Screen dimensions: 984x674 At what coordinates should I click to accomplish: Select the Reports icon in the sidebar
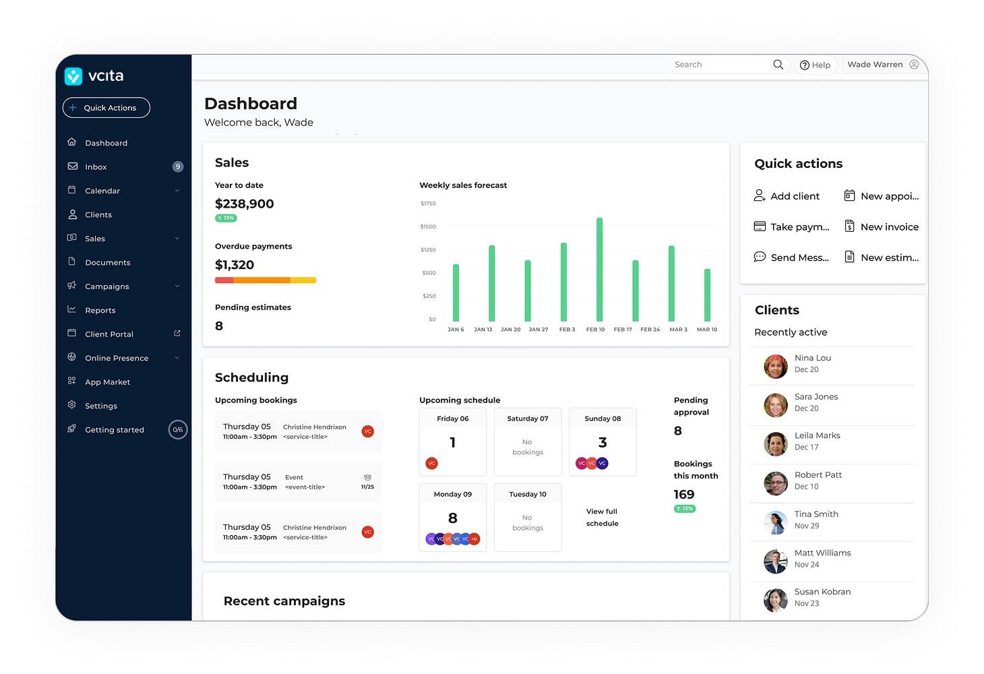(x=72, y=310)
